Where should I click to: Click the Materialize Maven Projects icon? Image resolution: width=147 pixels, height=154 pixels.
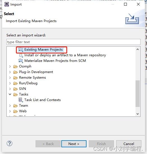[21, 61]
